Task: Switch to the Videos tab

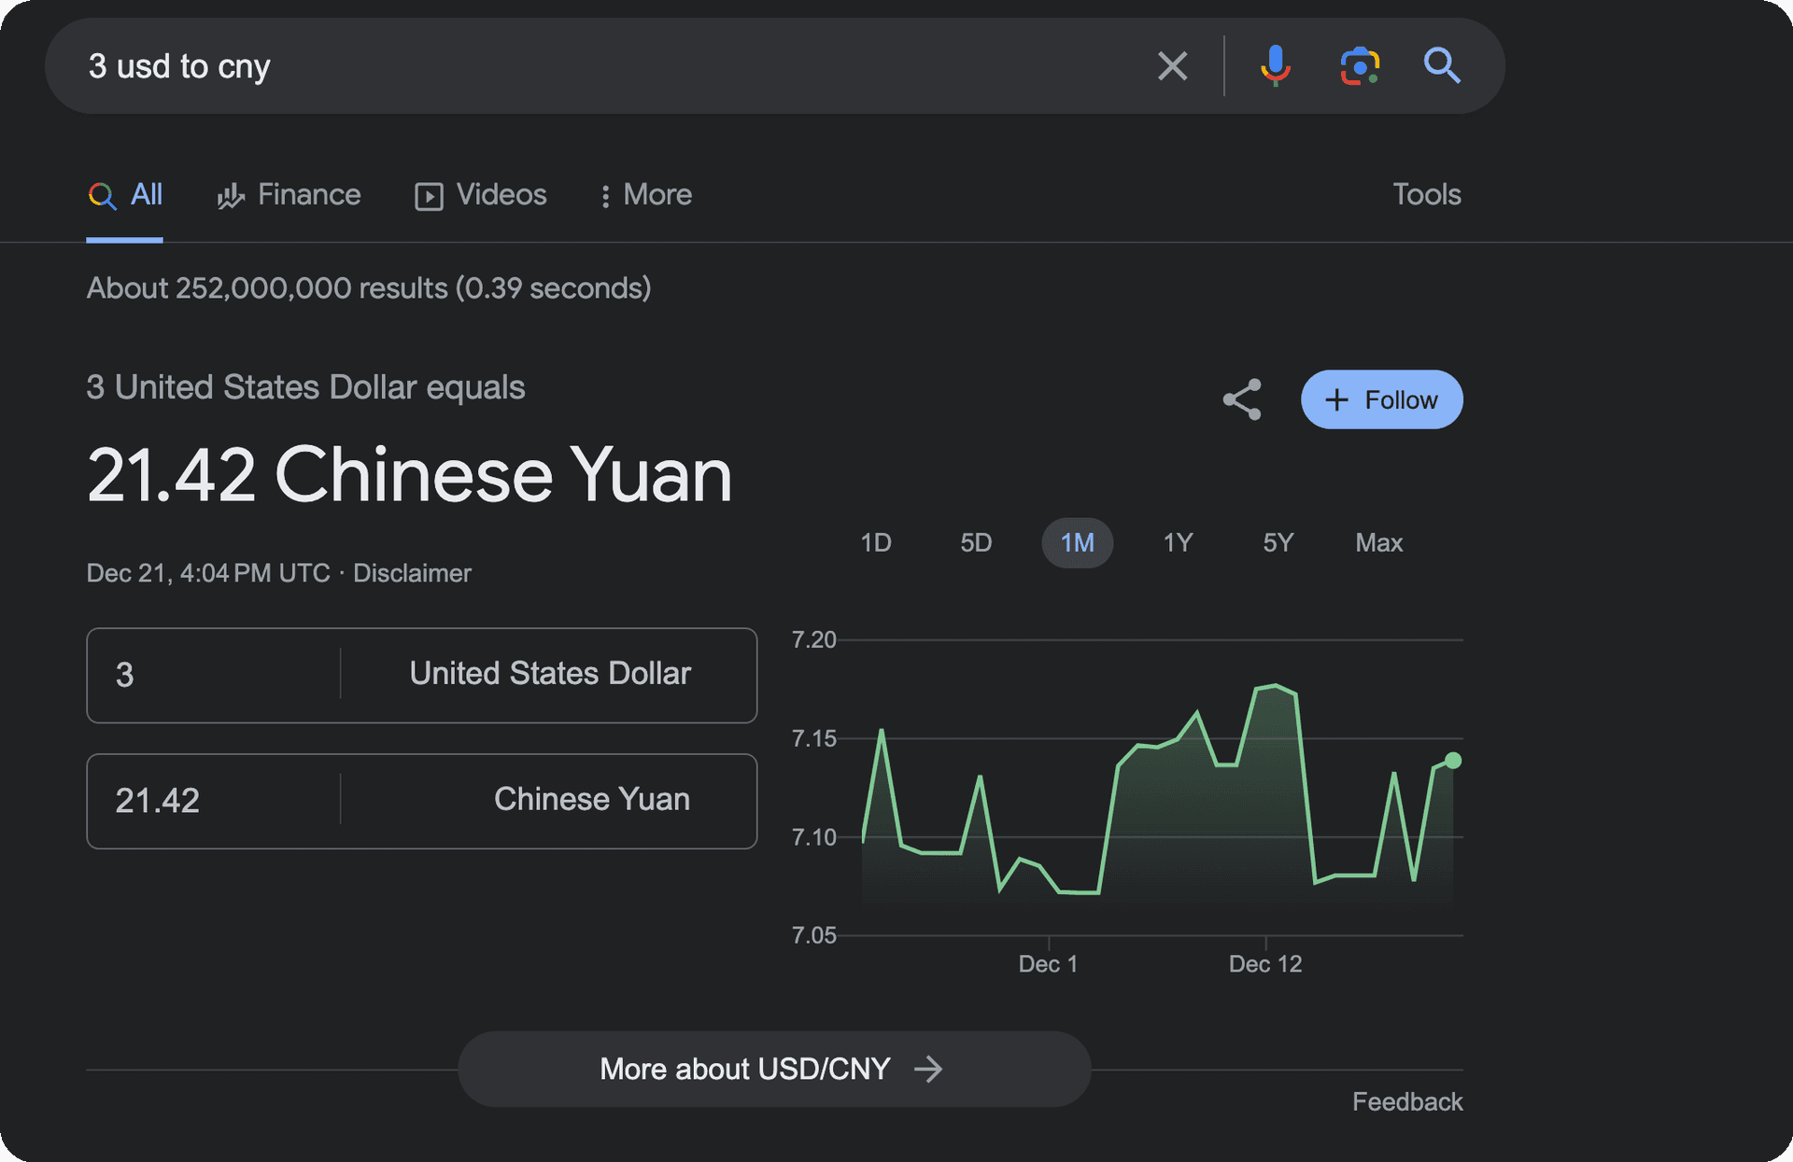Action: point(481,195)
